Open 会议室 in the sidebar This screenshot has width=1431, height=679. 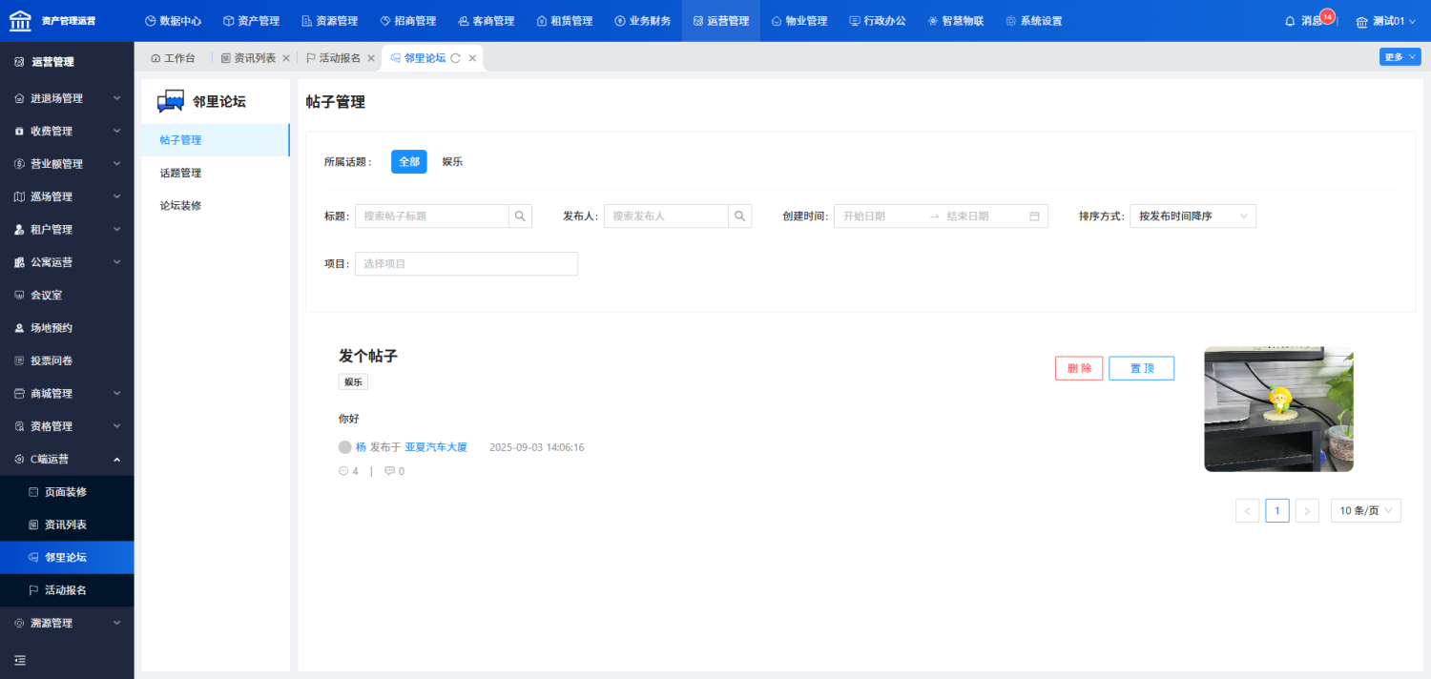pos(67,295)
